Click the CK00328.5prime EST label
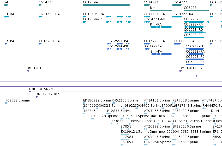 [x=109, y=106]
